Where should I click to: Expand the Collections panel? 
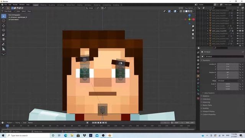point(206,99)
